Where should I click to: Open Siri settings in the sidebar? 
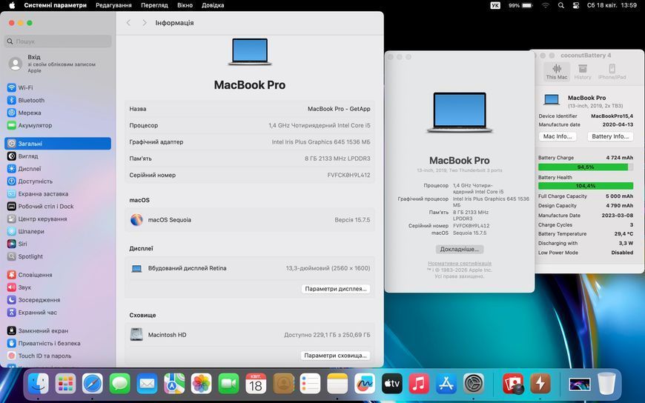(x=17, y=244)
